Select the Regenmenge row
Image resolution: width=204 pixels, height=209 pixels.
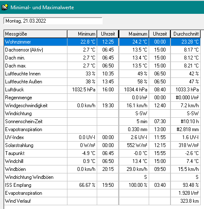[102, 98]
